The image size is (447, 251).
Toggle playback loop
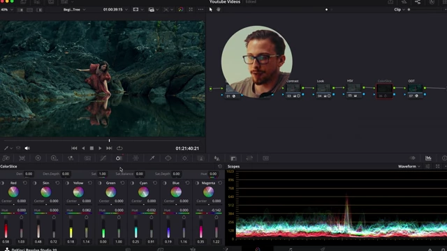[x=119, y=149]
